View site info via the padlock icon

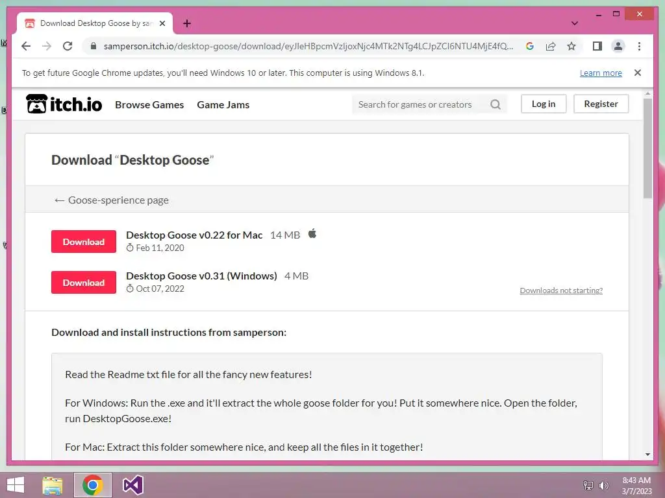click(x=94, y=46)
